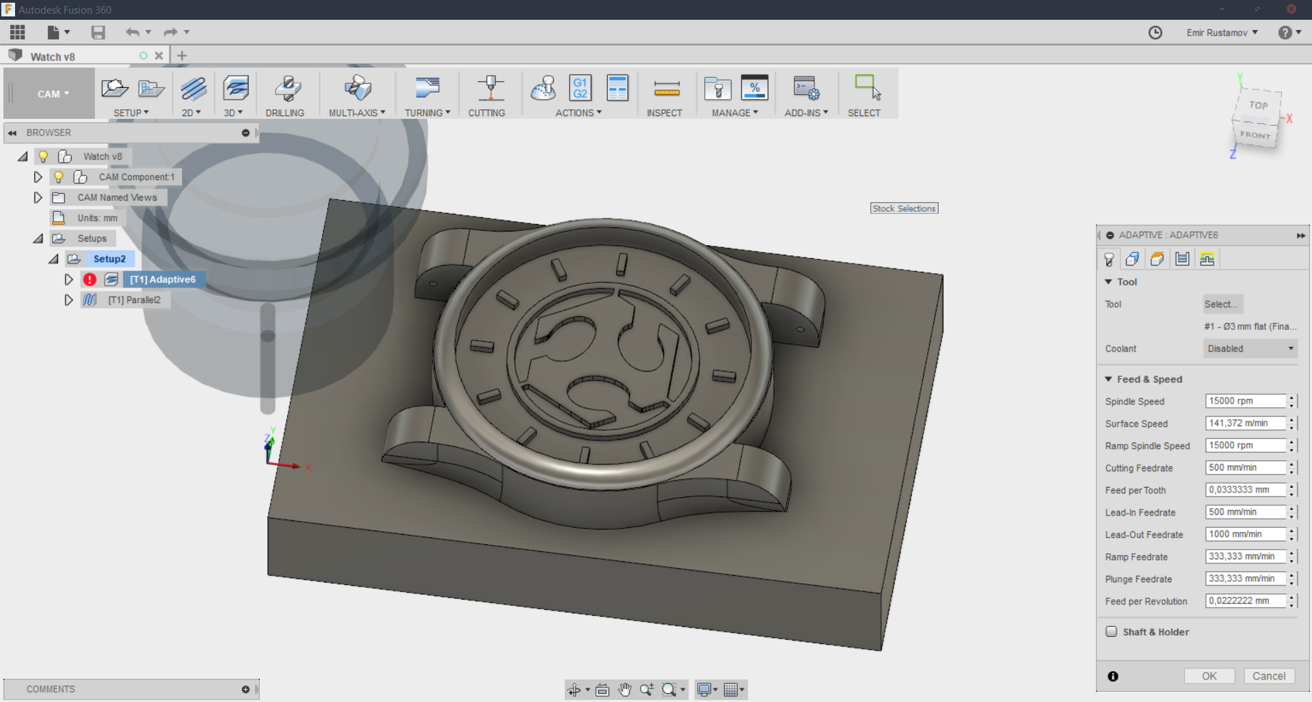Open the Task Manager percent icon
The image size is (1312, 702).
(x=755, y=88)
